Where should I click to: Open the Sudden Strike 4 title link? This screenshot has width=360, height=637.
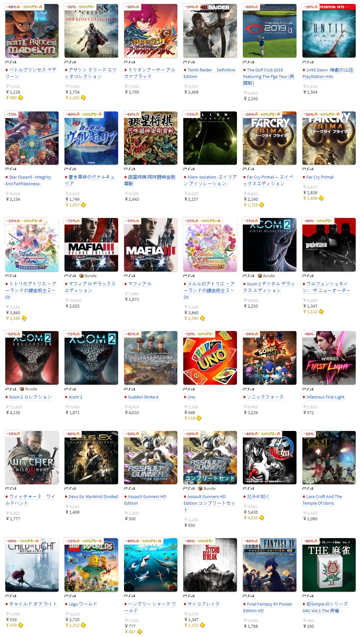143,397
